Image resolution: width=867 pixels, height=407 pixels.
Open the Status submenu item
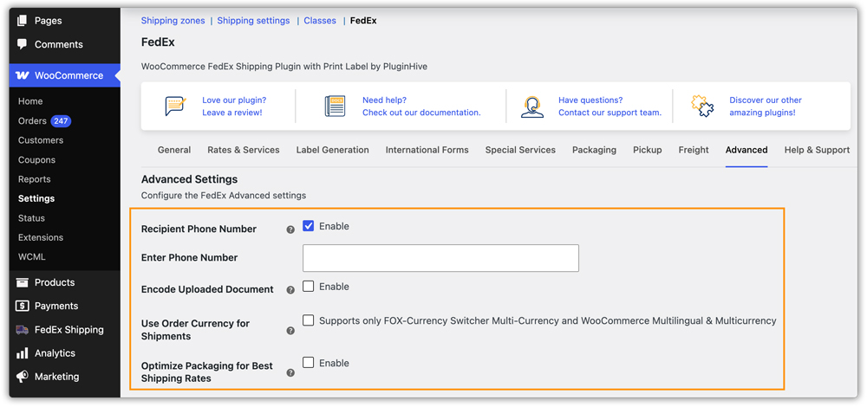click(31, 218)
